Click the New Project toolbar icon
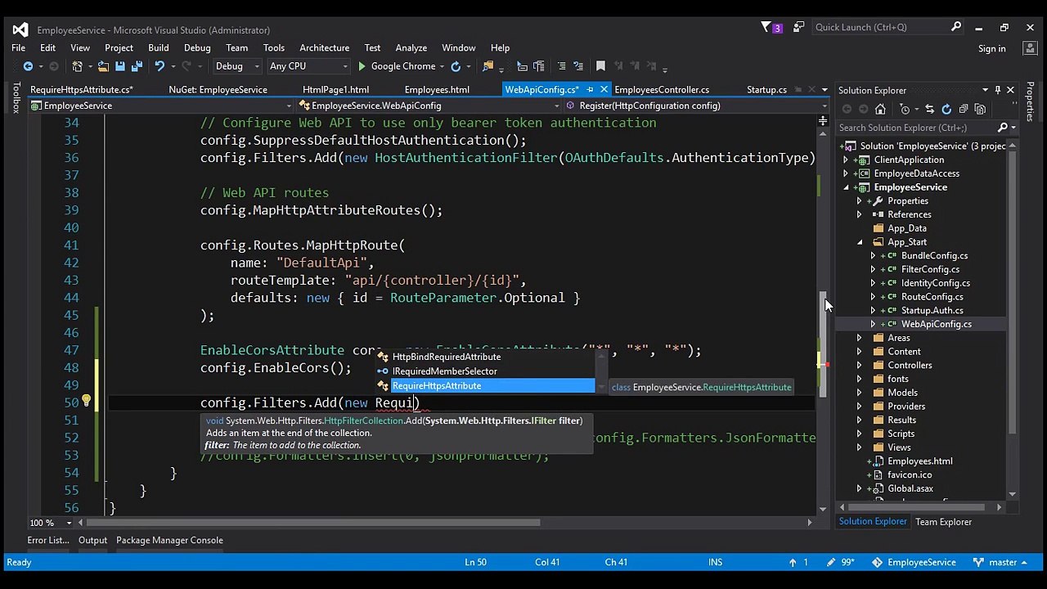Image resolution: width=1047 pixels, height=589 pixels. (78, 66)
